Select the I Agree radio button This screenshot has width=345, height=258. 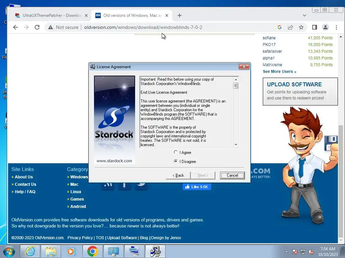pos(176,152)
